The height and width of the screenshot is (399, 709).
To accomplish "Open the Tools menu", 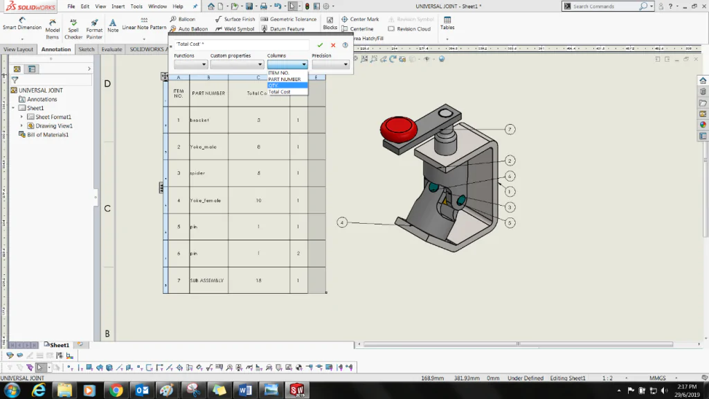I will [136, 6].
